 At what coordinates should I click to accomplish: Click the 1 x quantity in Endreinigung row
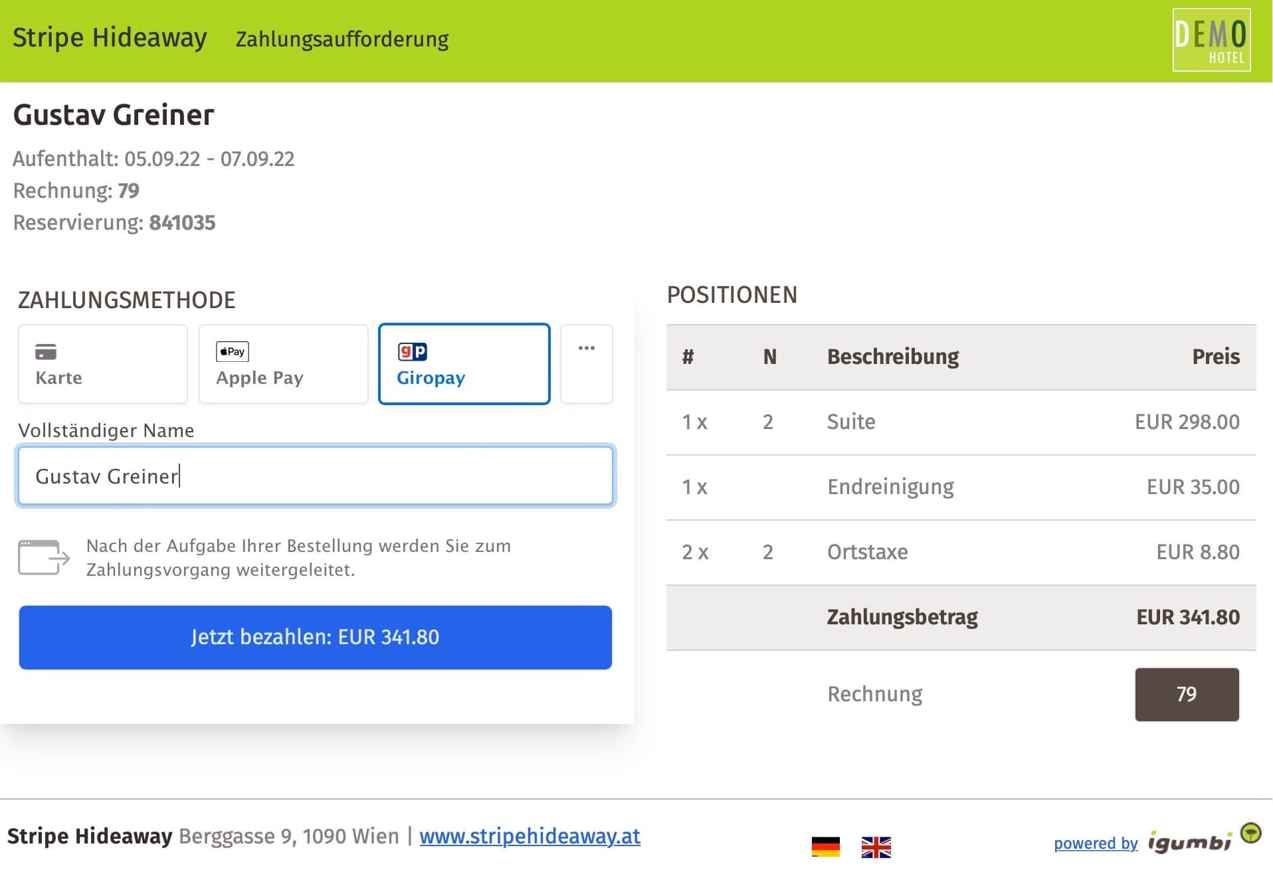[695, 487]
